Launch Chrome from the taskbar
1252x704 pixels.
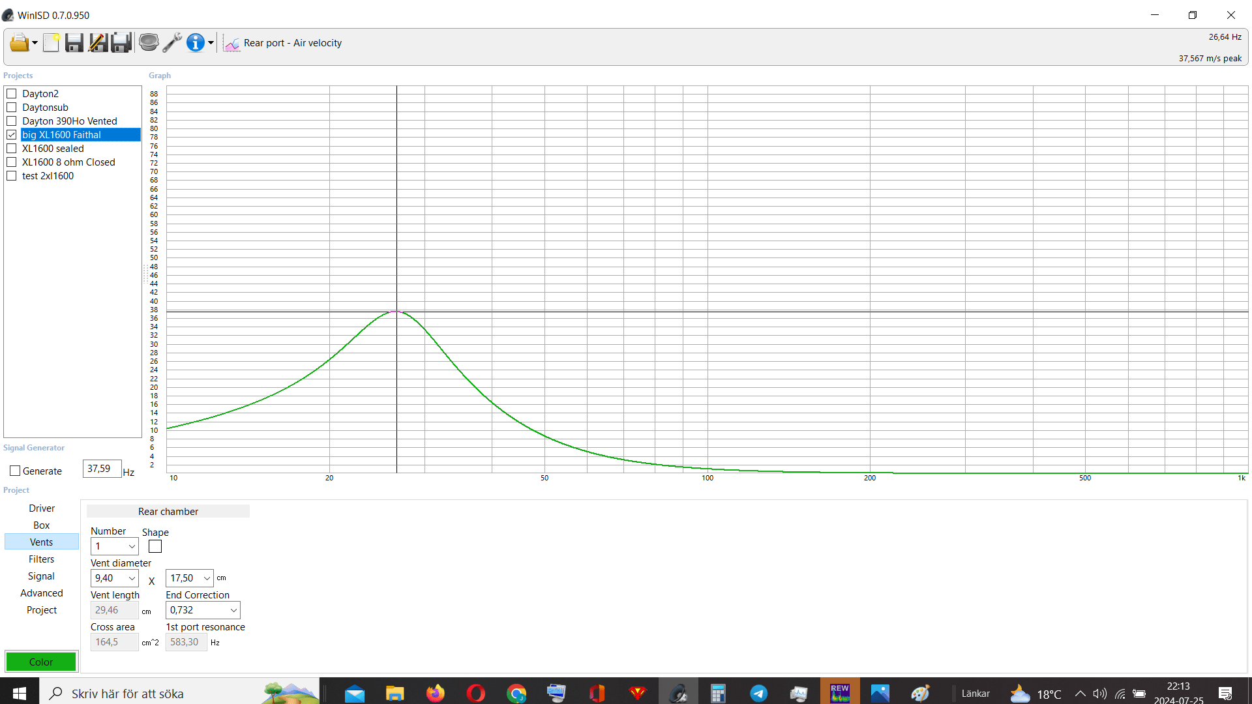coord(516,693)
